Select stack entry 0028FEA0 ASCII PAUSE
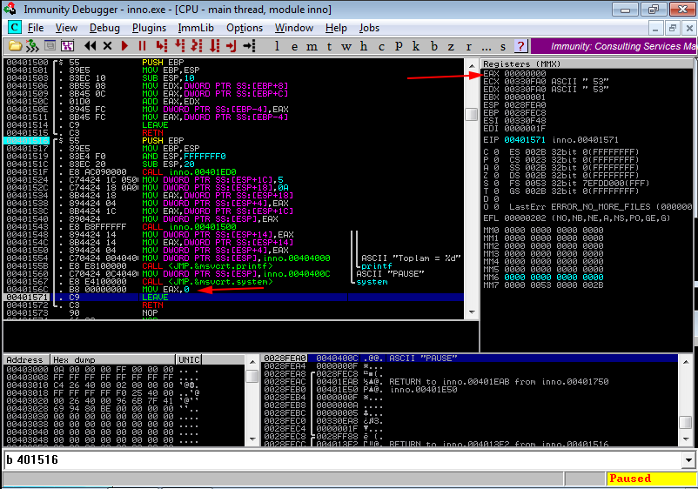The width and height of the screenshot is (698, 489). coord(470,358)
